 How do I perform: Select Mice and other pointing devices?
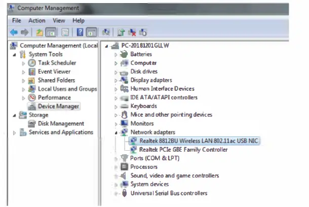click(x=171, y=115)
